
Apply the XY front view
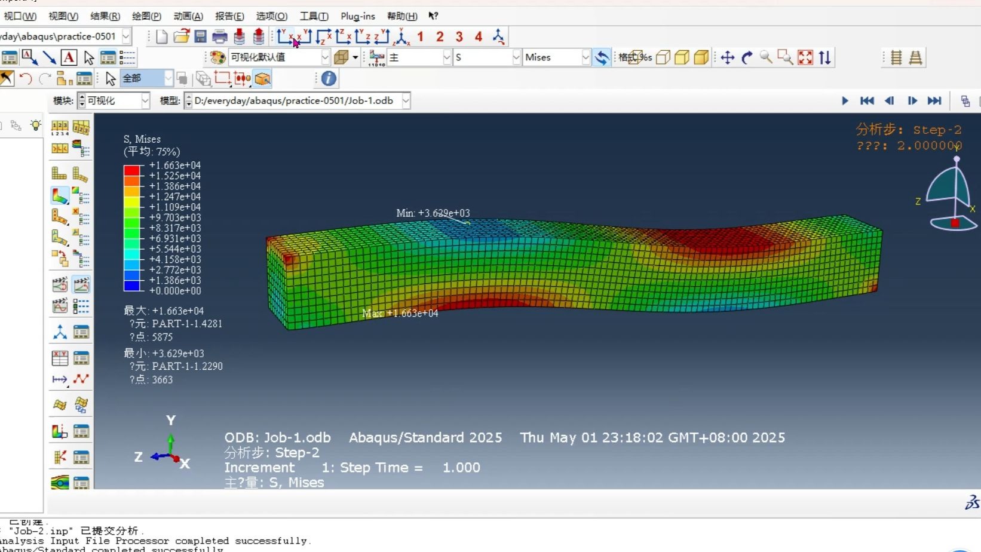point(284,37)
